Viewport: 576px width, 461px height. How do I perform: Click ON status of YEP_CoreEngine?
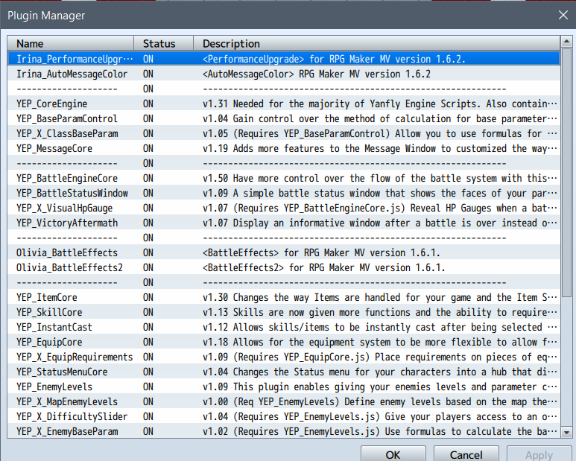tap(148, 104)
